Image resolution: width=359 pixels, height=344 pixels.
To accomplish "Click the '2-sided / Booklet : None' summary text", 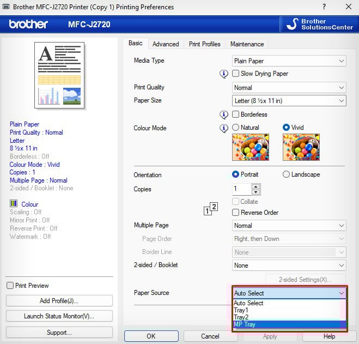I will (41, 188).
